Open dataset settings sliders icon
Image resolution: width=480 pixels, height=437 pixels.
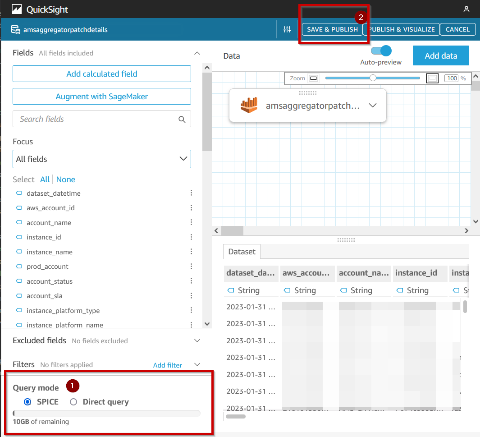coord(287,29)
